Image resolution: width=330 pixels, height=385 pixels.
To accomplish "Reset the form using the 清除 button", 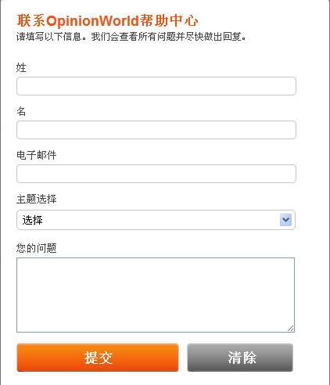I will 240,358.
